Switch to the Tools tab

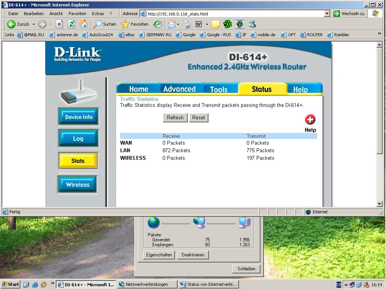click(219, 89)
